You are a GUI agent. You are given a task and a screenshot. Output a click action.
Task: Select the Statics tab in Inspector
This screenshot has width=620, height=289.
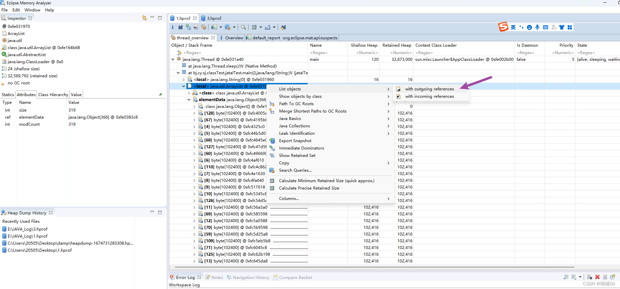[8, 94]
